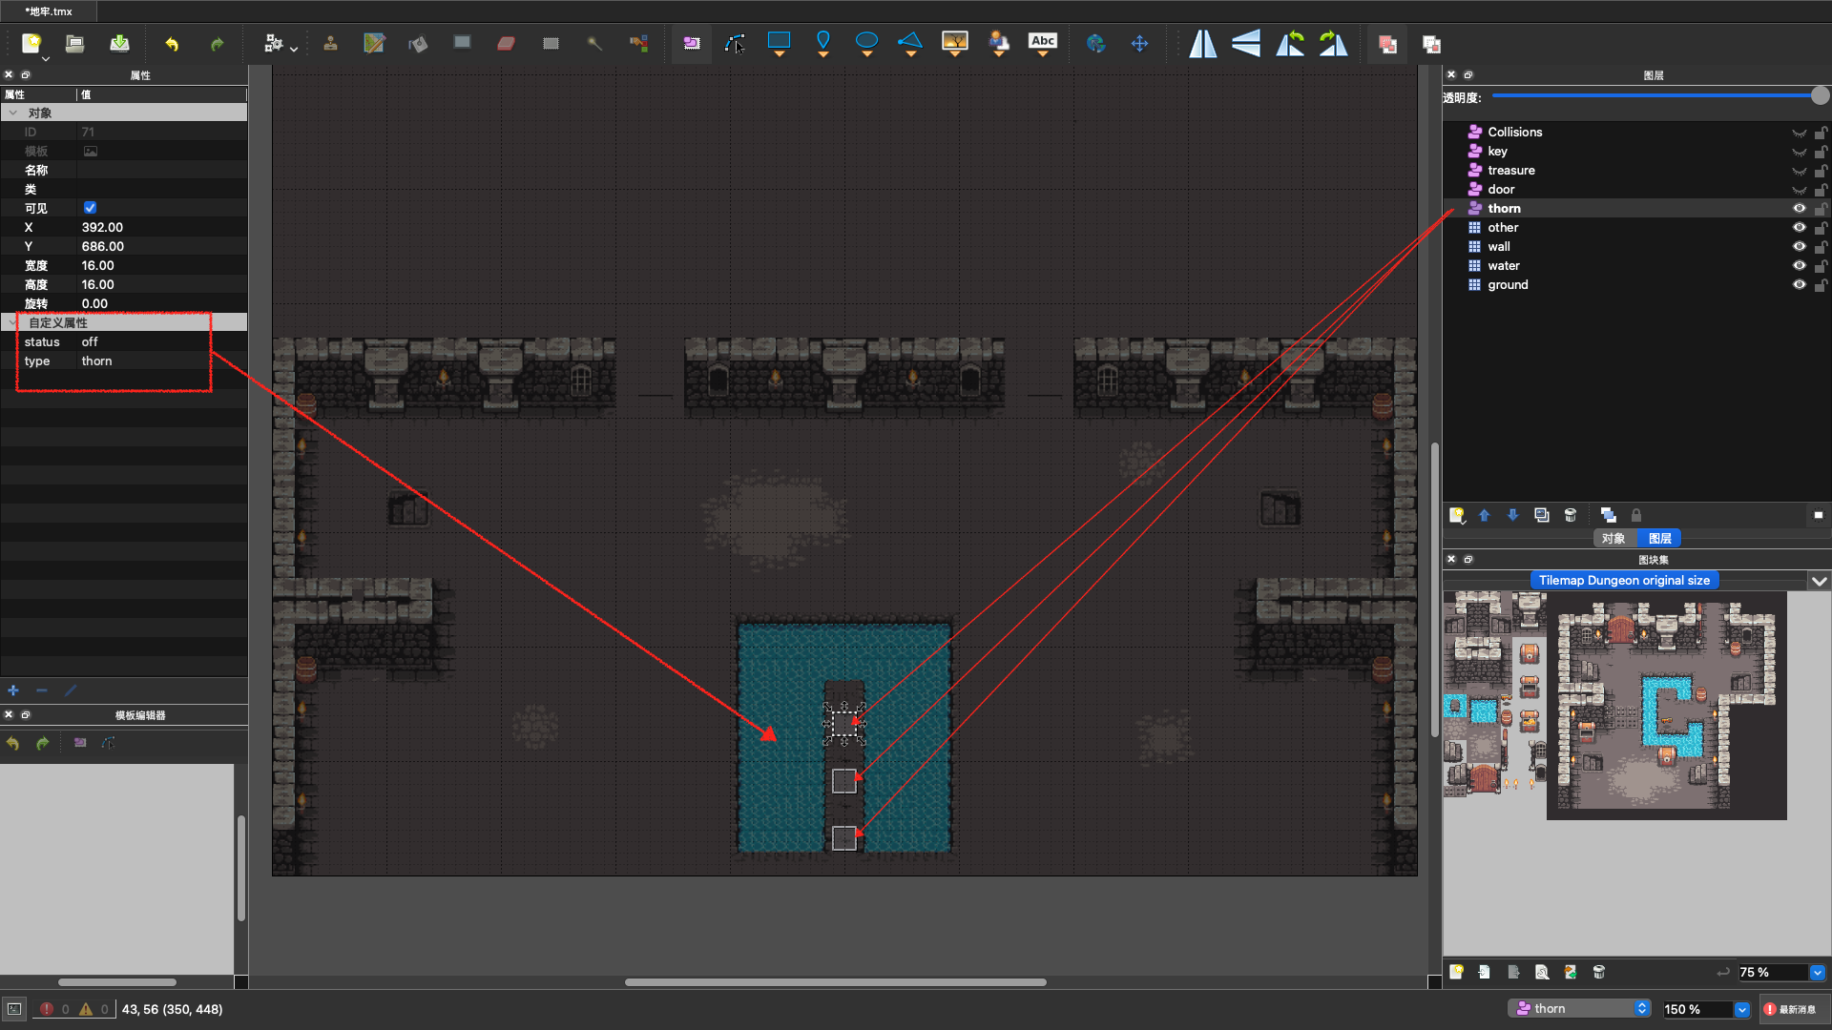Viewport: 1832px width, 1030px height.
Task: Select the Bucket Fill tool
Action: pos(418,44)
